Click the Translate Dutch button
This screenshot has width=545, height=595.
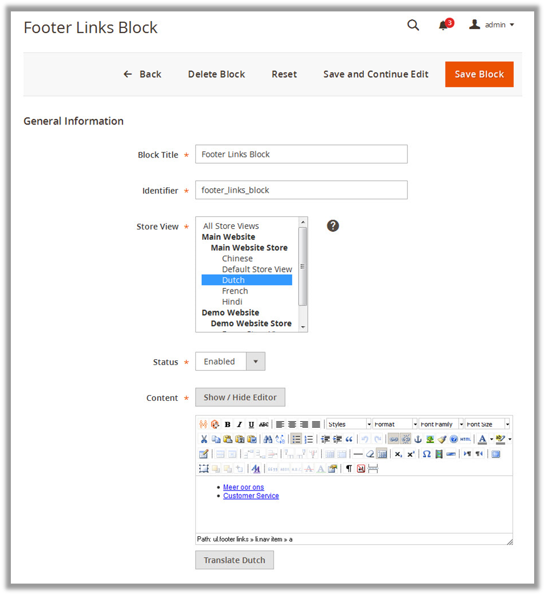coord(234,560)
